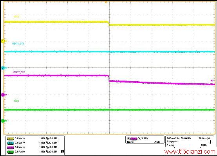Viewport: 217px width, 156px height.
Task: Click the current probe icon beside C4 bandwidth
Action: click(62, 152)
